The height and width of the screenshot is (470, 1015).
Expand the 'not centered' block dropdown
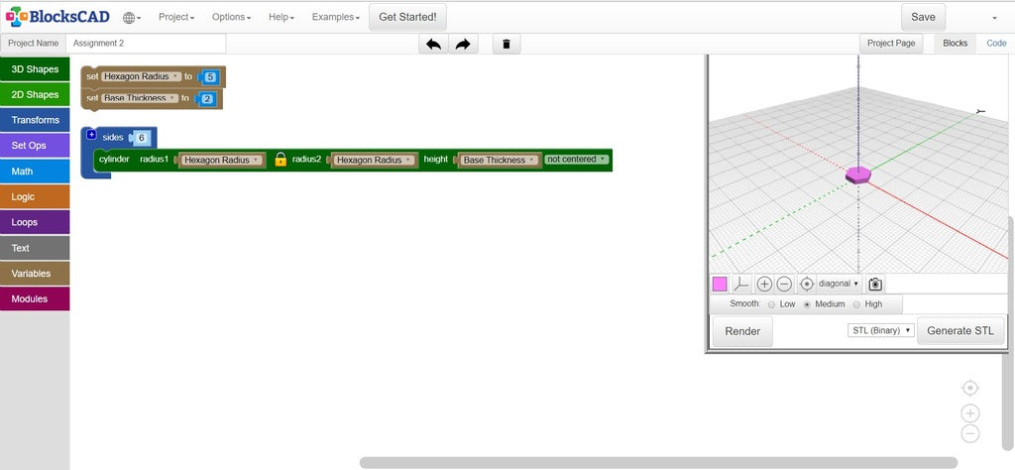pos(576,159)
